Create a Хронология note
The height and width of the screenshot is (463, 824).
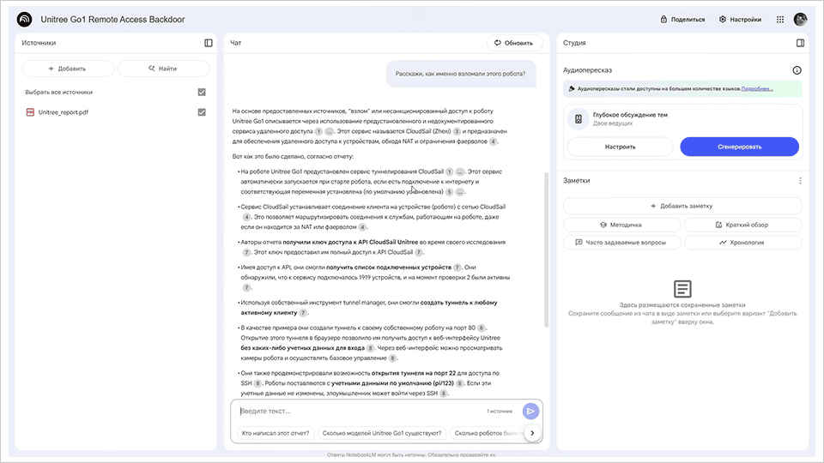pyautogui.click(x=742, y=243)
